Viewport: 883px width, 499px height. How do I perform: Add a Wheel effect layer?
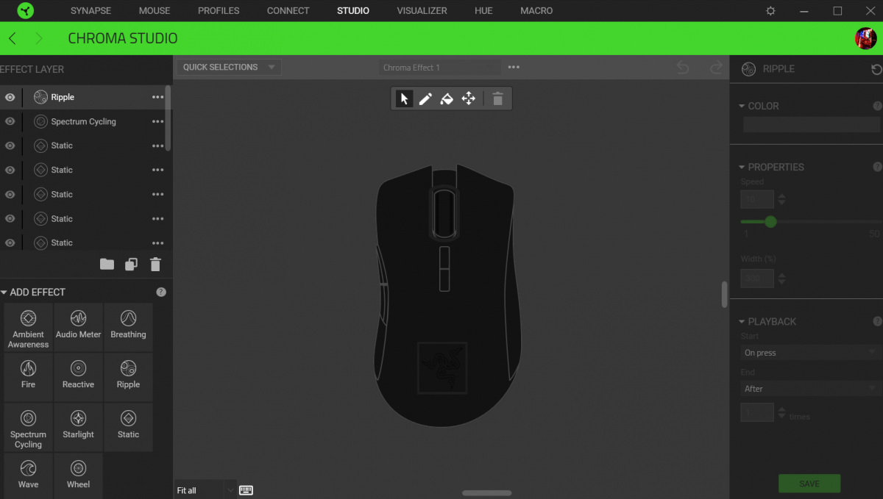click(78, 475)
